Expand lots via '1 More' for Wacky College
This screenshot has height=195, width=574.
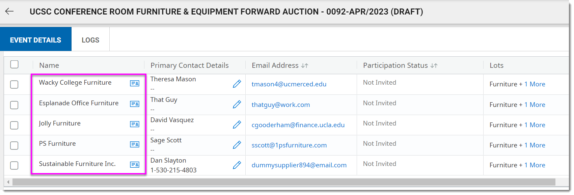[x=535, y=84]
